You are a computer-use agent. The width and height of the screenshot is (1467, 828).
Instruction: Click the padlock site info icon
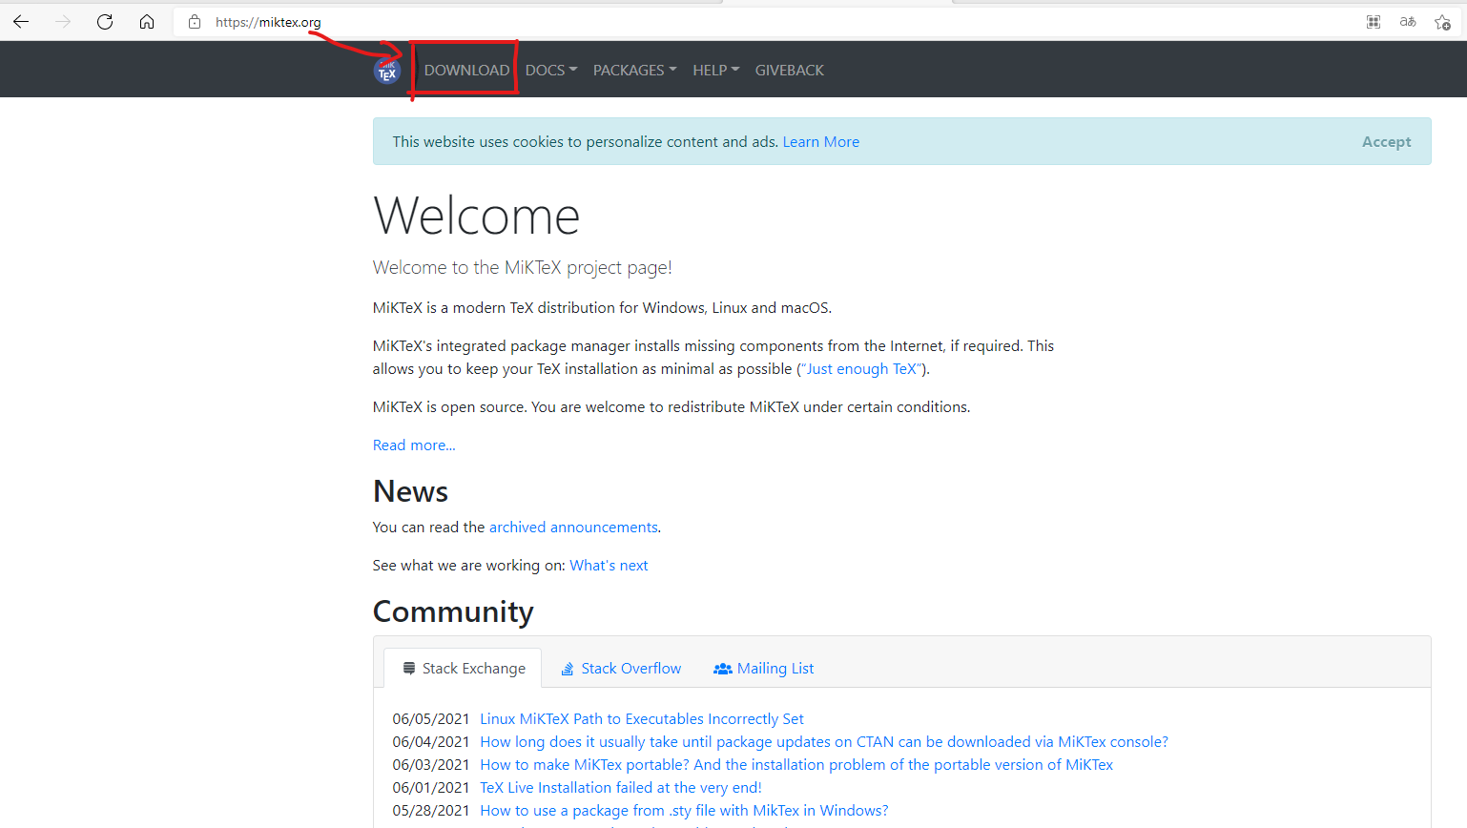coord(195,22)
